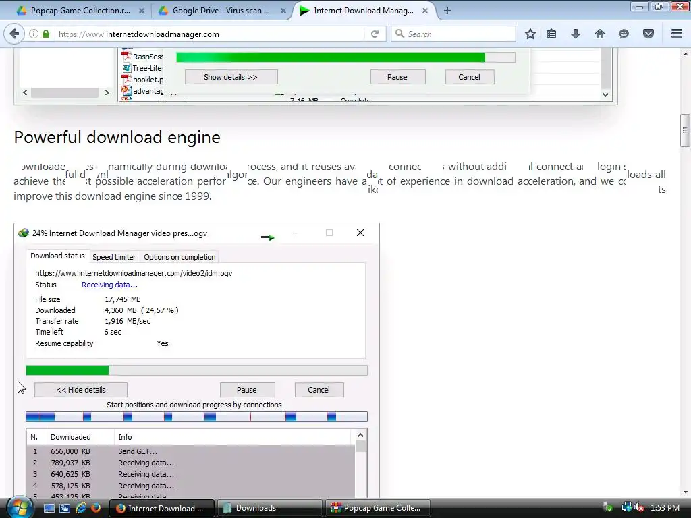Click the Pocket save icon
691x518 pixels.
[x=648, y=34]
